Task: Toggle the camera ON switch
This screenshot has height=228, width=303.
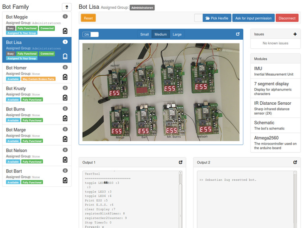Action: [90, 34]
